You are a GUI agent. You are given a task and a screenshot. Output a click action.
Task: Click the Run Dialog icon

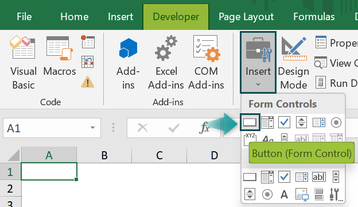click(x=321, y=83)
